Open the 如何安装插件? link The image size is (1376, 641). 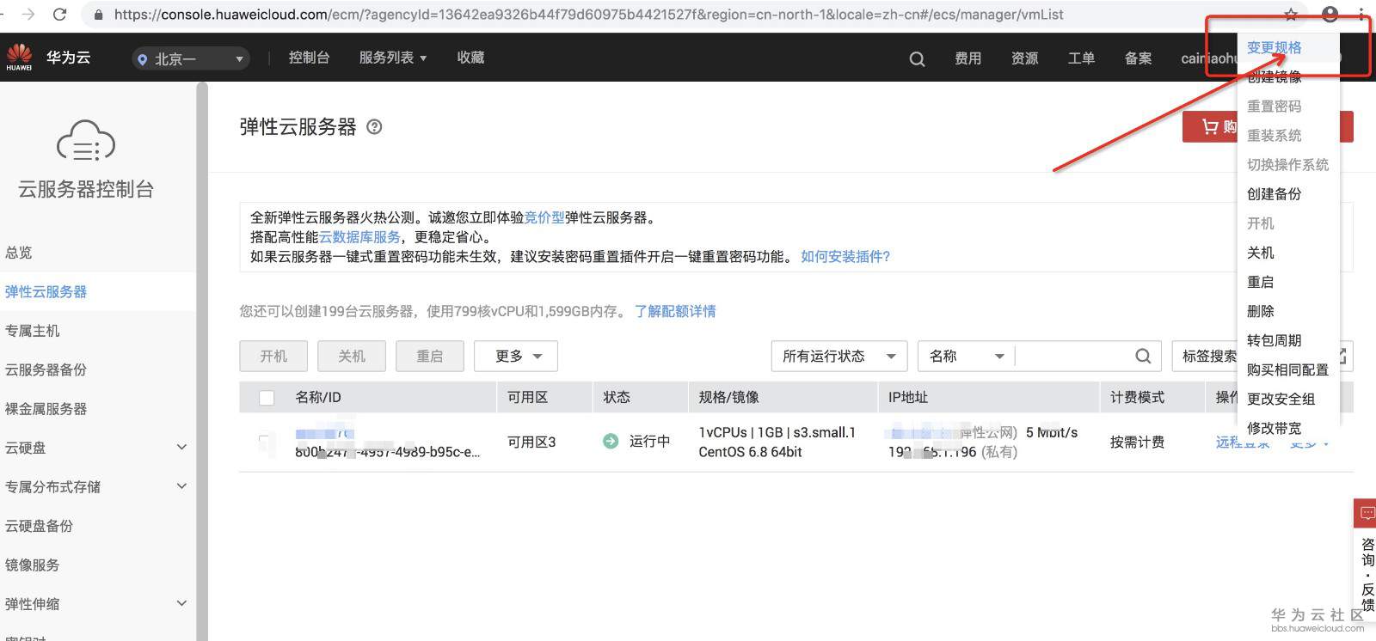click(845, 257)
